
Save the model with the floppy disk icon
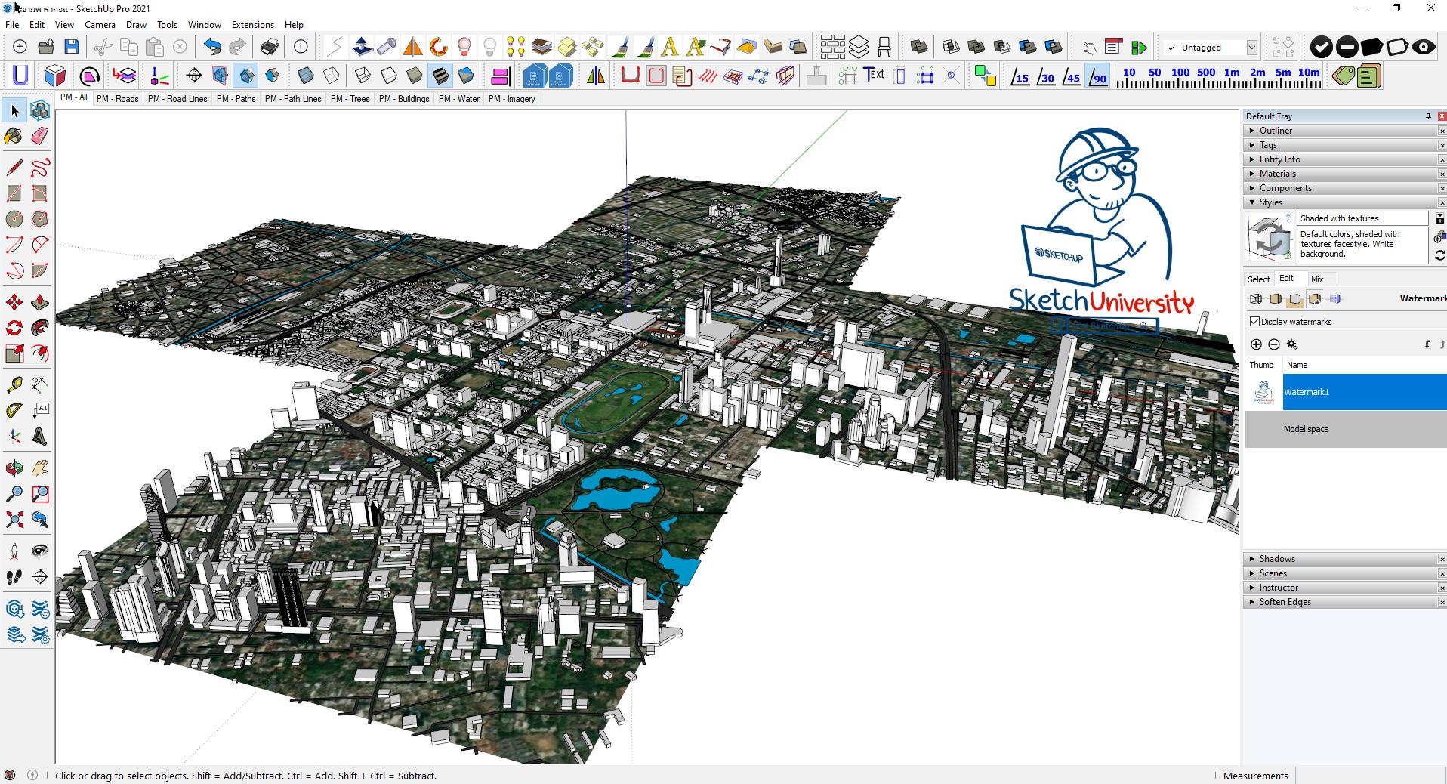click(x=72, y=47)
